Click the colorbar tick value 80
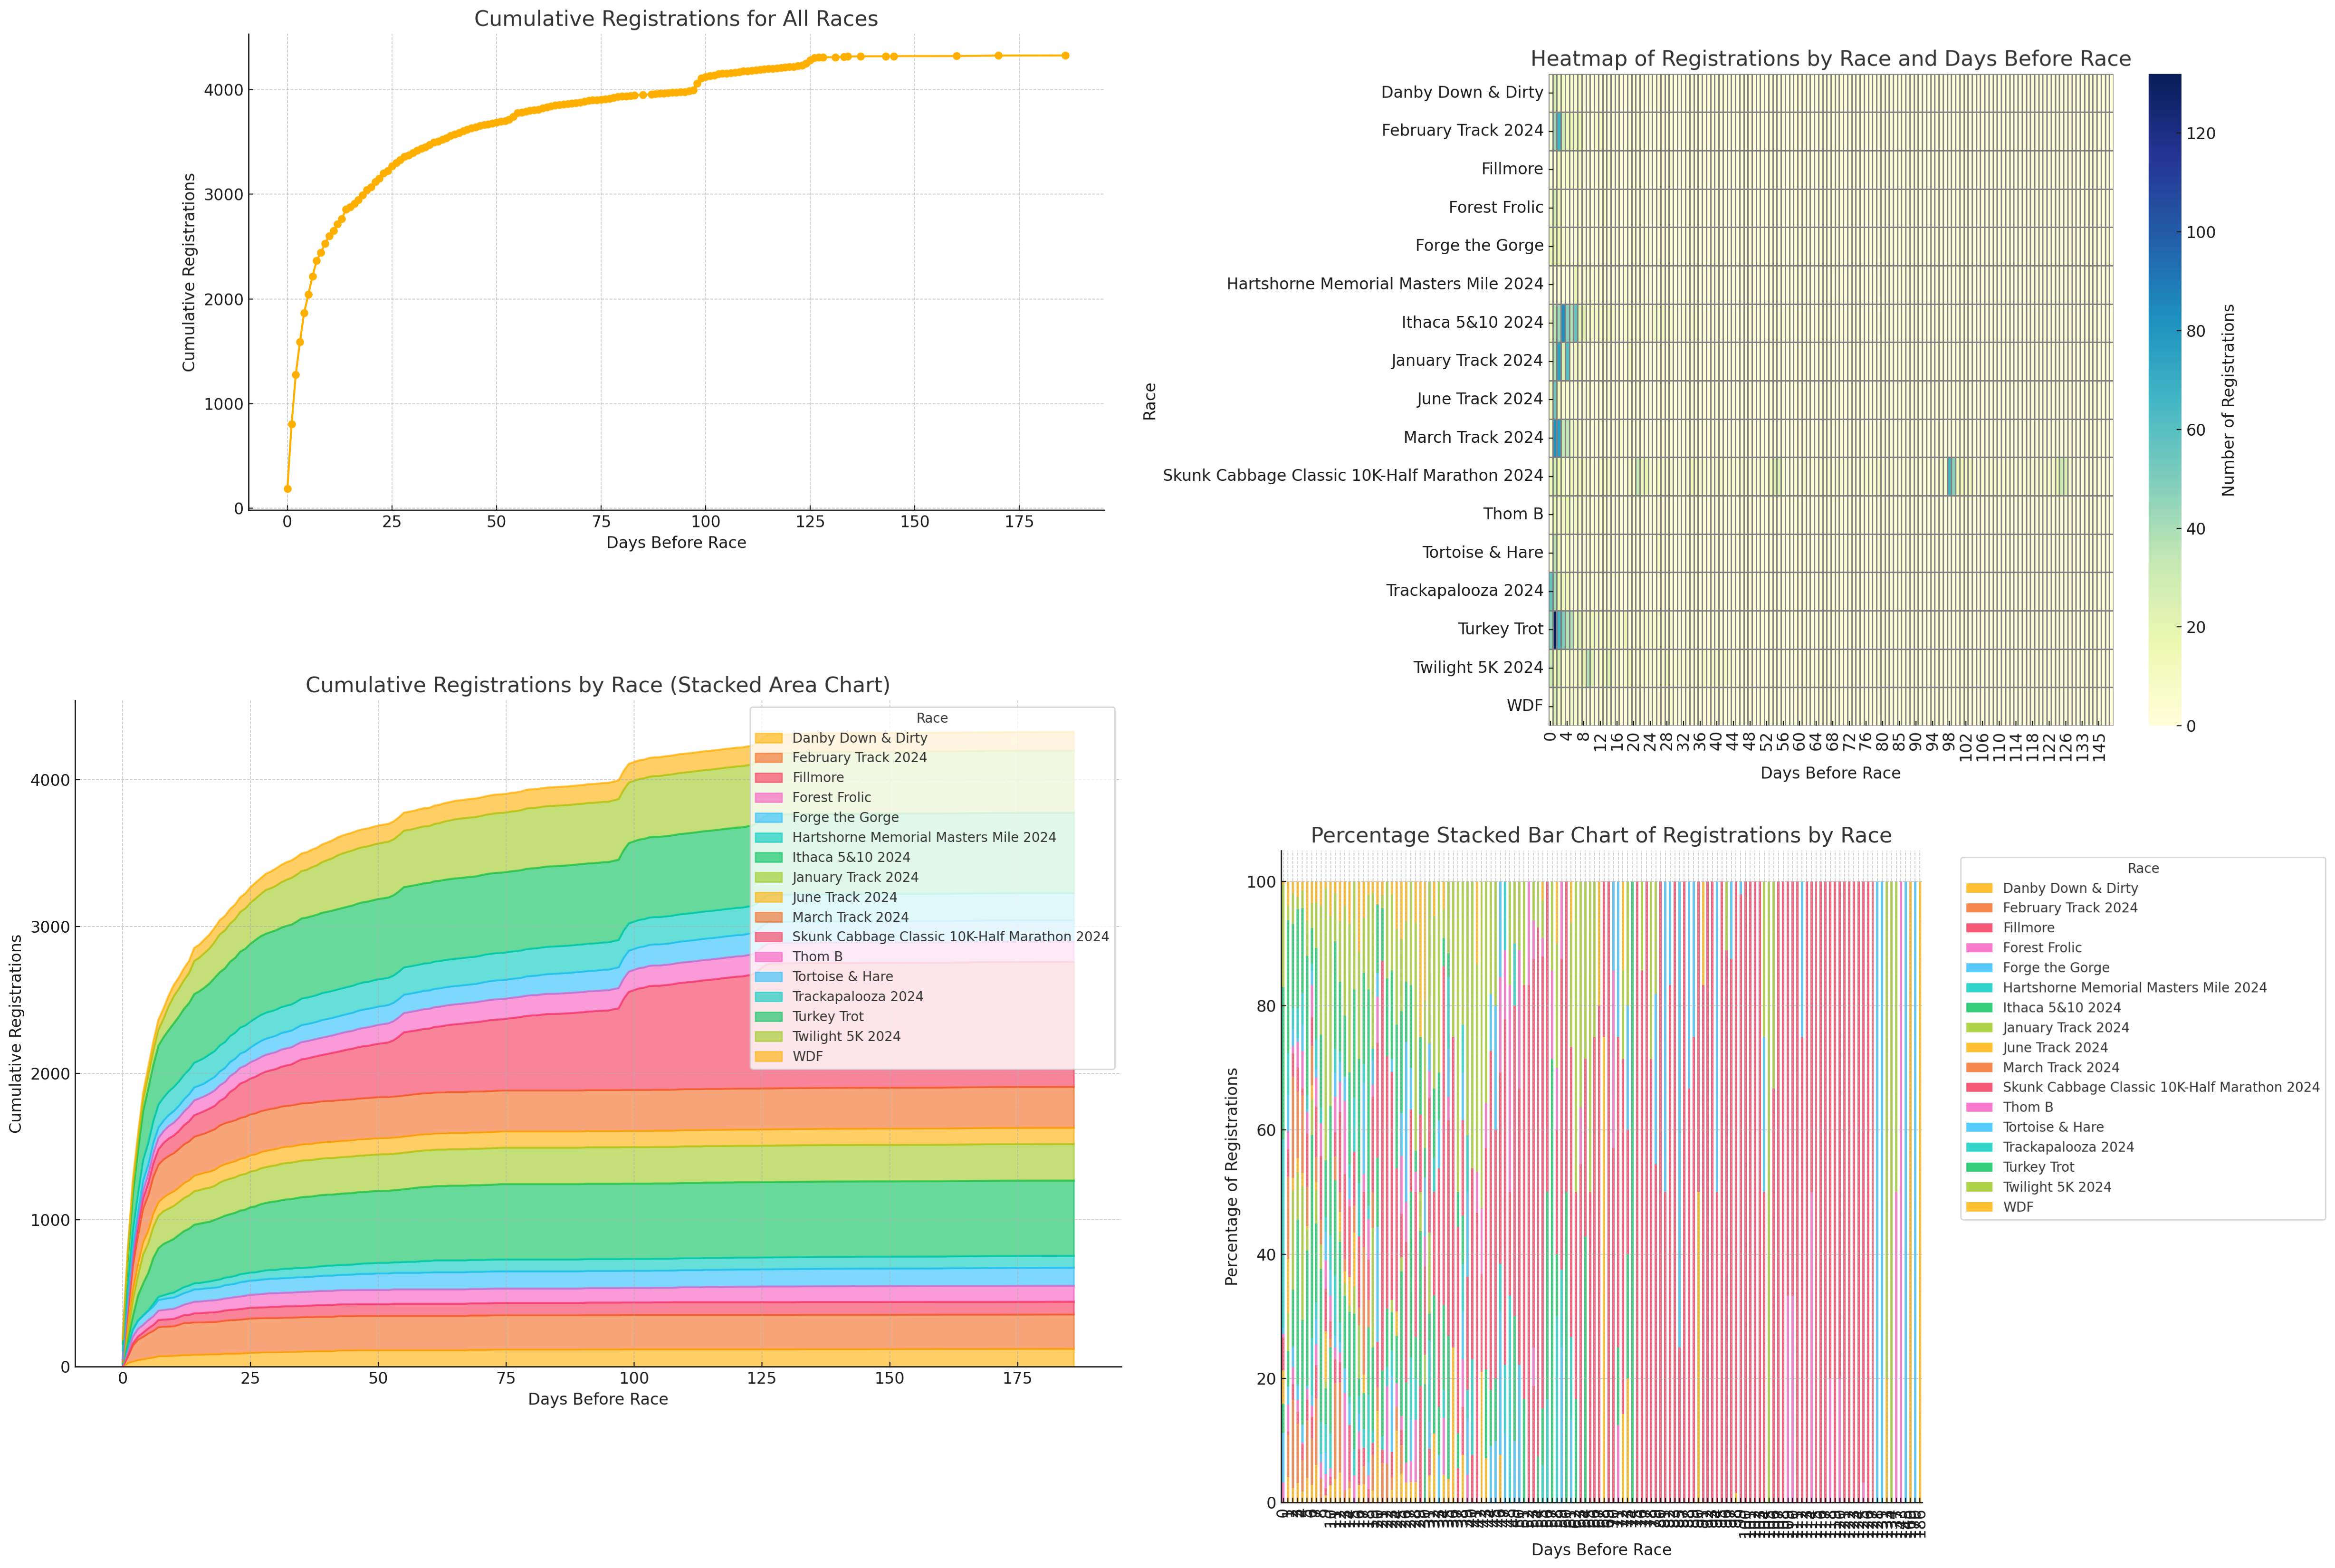The height and width of the screenshot is (1568, 2335). pyautogui.click(x=2196, y=331)
